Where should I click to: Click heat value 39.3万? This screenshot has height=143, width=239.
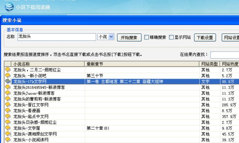228,139
